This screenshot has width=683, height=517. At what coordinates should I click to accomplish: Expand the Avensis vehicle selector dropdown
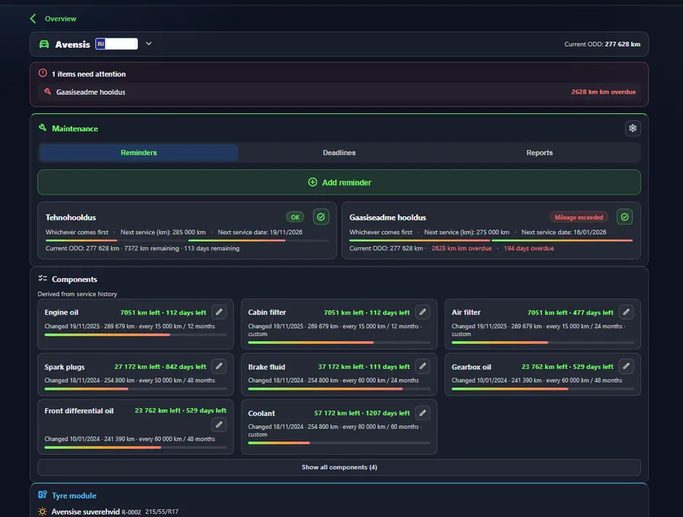pos(148,44)
